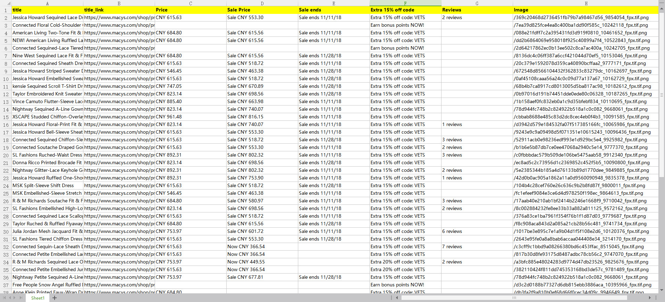Select cell 'Now CNY 449.55'
Viewport: 665px width, 302px height.
point(262,262)
